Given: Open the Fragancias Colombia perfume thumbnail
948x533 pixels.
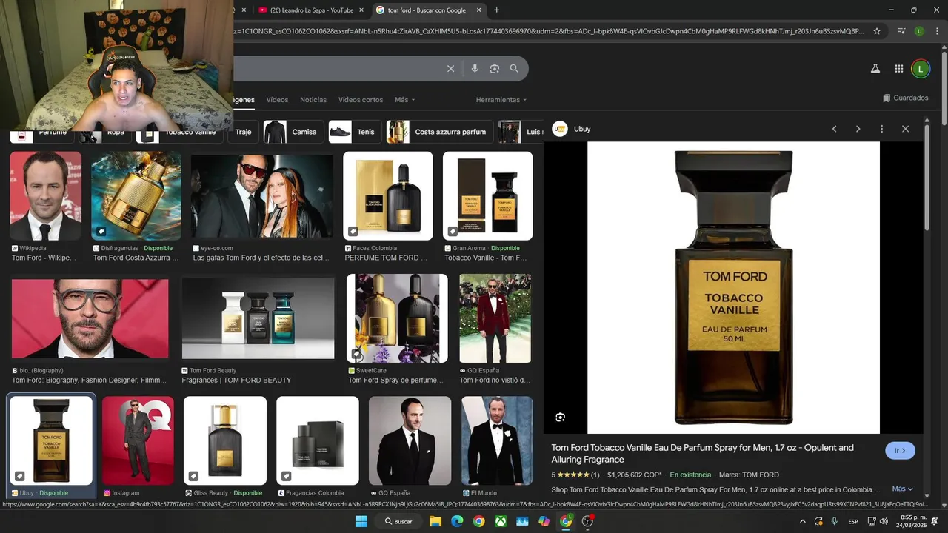Looking at the screenshot, I should [318, 440].
